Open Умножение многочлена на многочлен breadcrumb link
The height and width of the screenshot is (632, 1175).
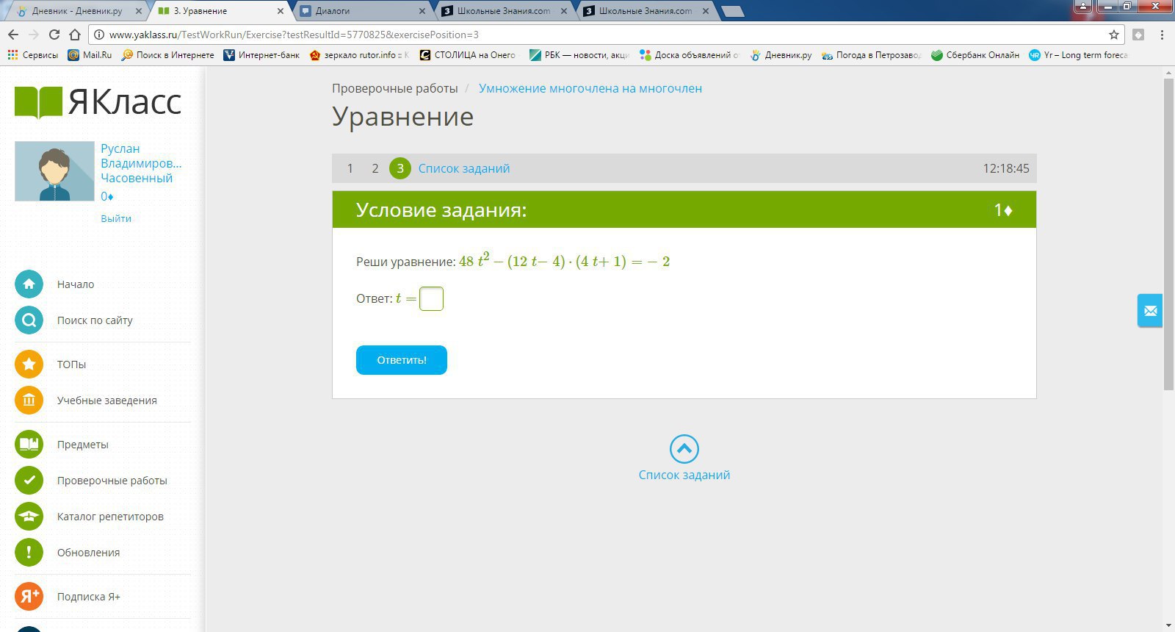click(590, 88)
